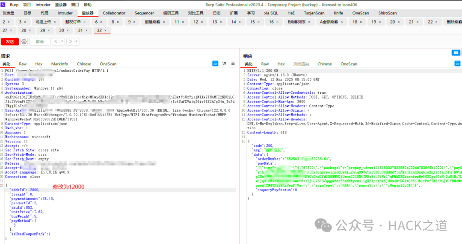Open request MarkInfo view
462x244 pixels.
pos(59,64)
